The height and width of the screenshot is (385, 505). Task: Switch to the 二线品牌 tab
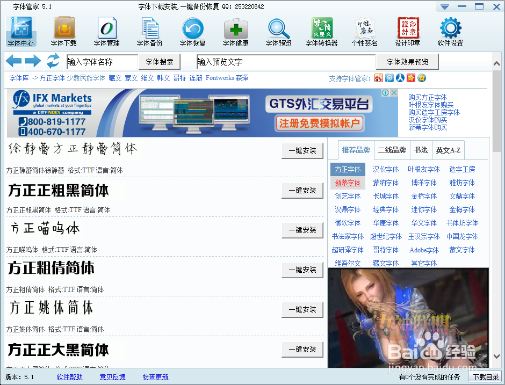[392, 150]
